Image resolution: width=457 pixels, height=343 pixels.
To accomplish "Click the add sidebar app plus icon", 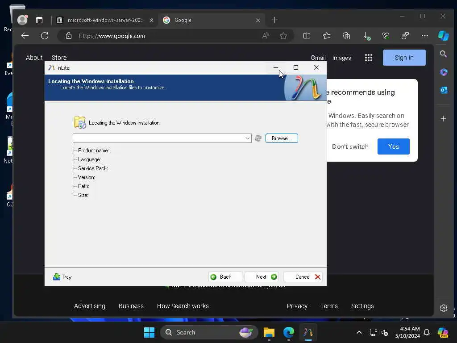I will click(443, 119).
